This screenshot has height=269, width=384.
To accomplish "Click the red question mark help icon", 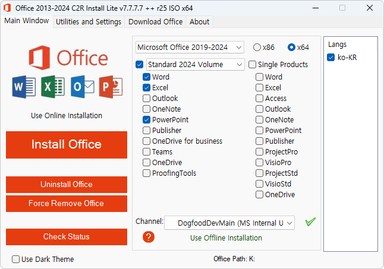I will 149,237.
